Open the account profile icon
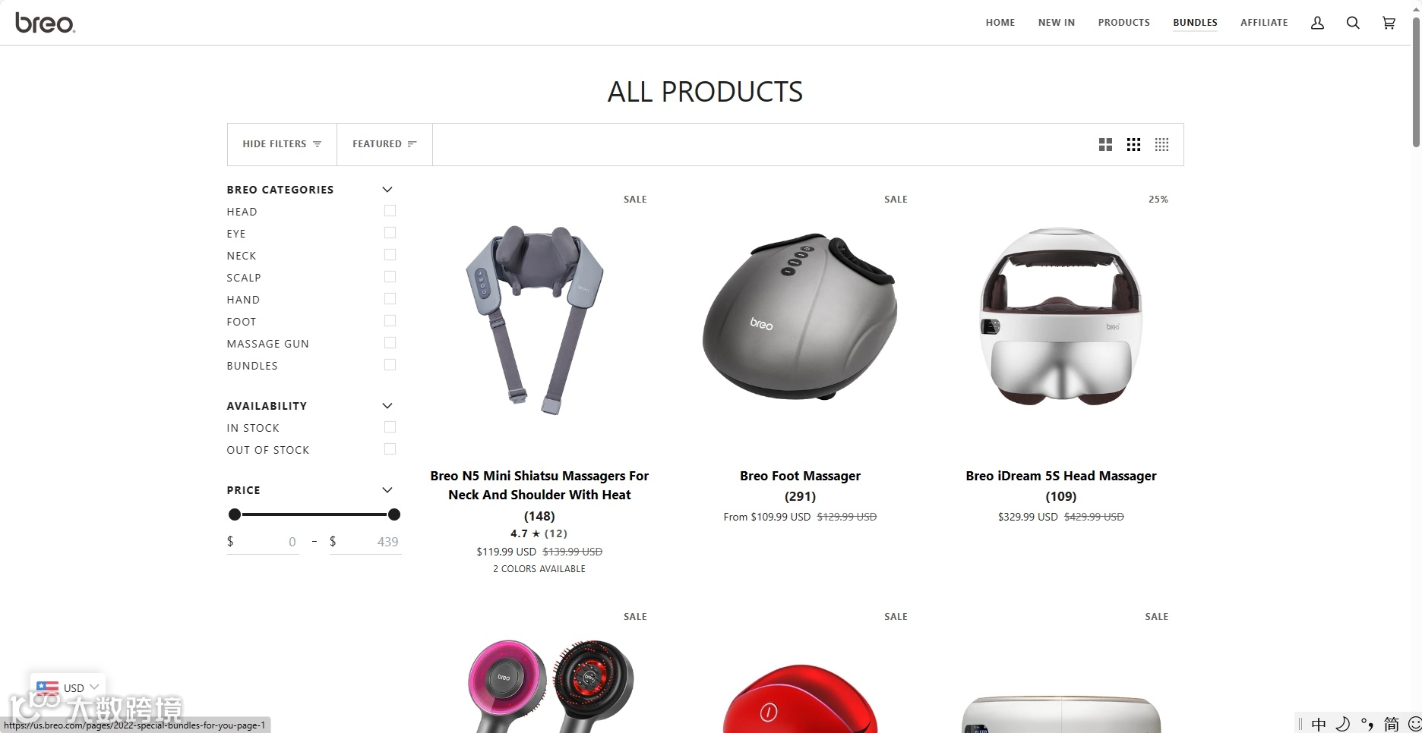 1317,23
